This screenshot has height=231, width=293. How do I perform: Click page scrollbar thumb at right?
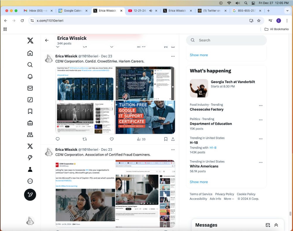tap(290, 214)
